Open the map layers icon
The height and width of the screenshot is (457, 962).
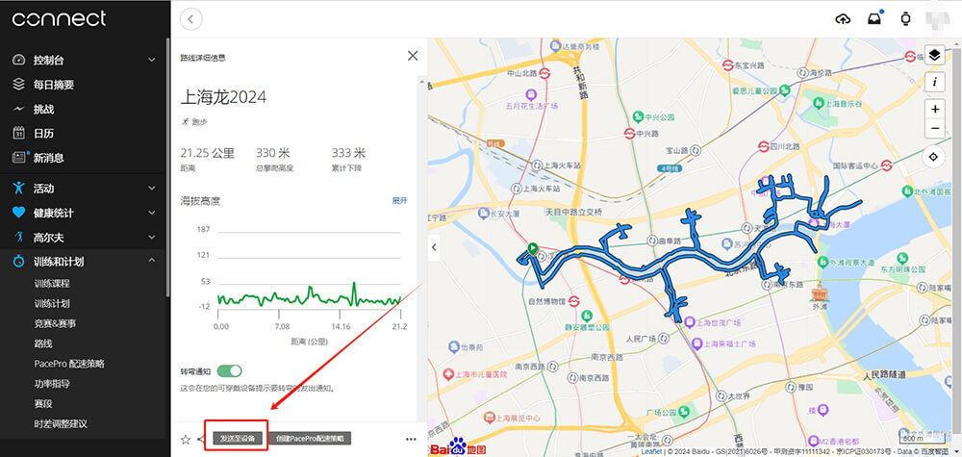click(x=934, y=56)
